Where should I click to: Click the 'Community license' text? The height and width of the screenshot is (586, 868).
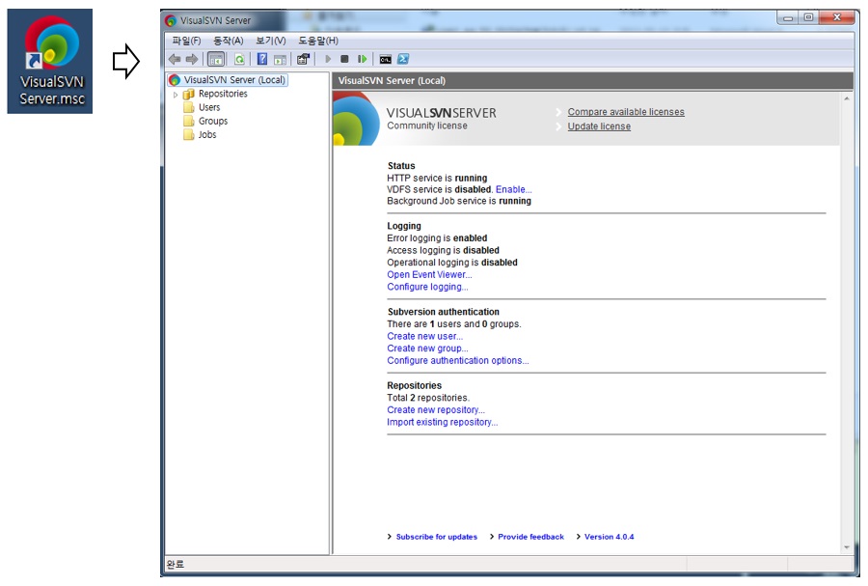pyautogui.click(x=427, y=126)
